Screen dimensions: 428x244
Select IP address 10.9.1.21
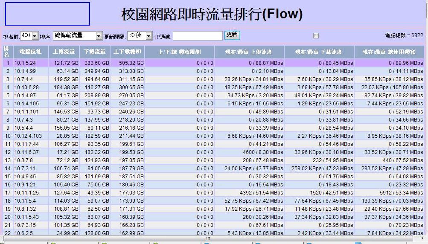click(x=25, y=185)
